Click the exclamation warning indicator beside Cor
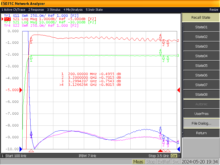The width and height of the screenshot is (220, 165). coord(179,156)
